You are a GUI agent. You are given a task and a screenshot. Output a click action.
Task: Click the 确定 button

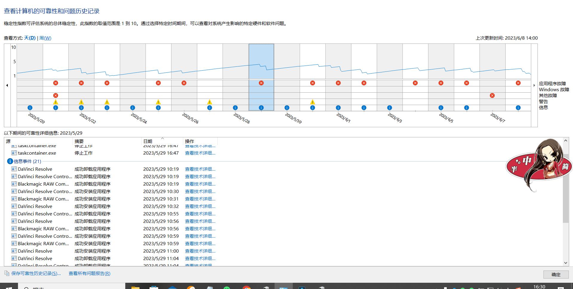point(556,275)
